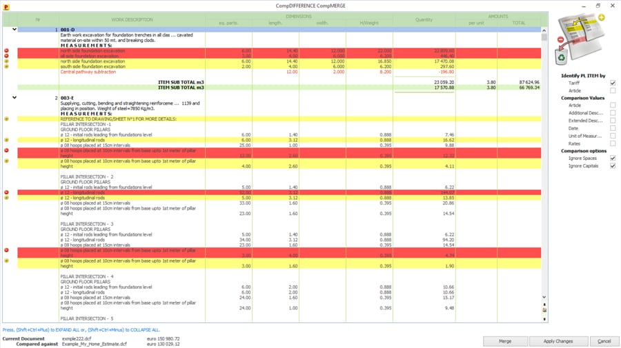Click the total amount 66 769.34

point(529,88)
